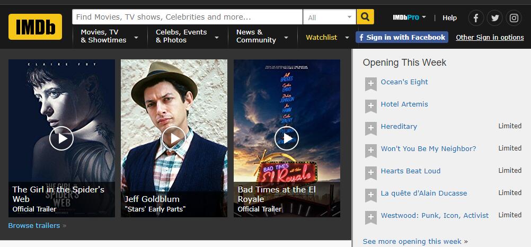Open the IMDbPro dropdown
The height and width of the screenshot is (247, 531).
tap(409, 17)
